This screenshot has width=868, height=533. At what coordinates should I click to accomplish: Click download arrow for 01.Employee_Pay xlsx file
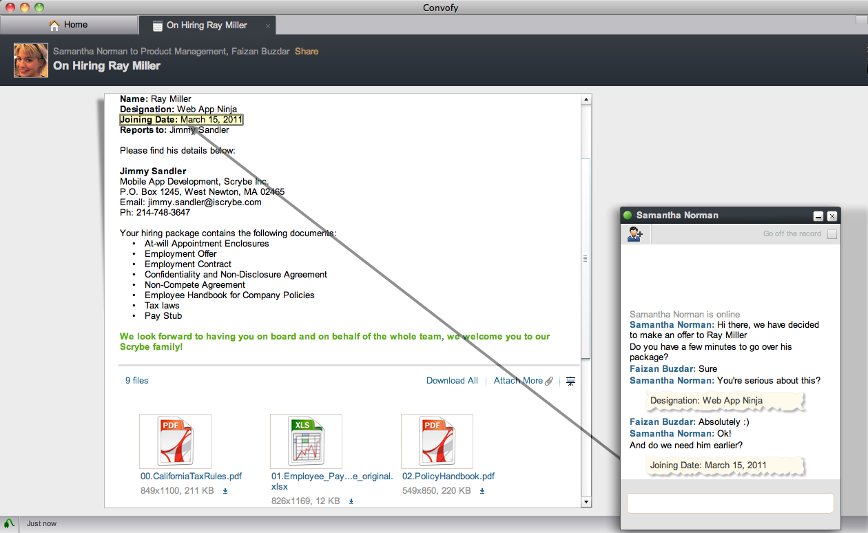(351, 501)
